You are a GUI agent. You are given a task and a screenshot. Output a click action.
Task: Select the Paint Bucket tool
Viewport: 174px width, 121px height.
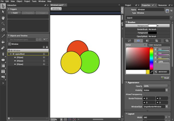pos(3,42)
